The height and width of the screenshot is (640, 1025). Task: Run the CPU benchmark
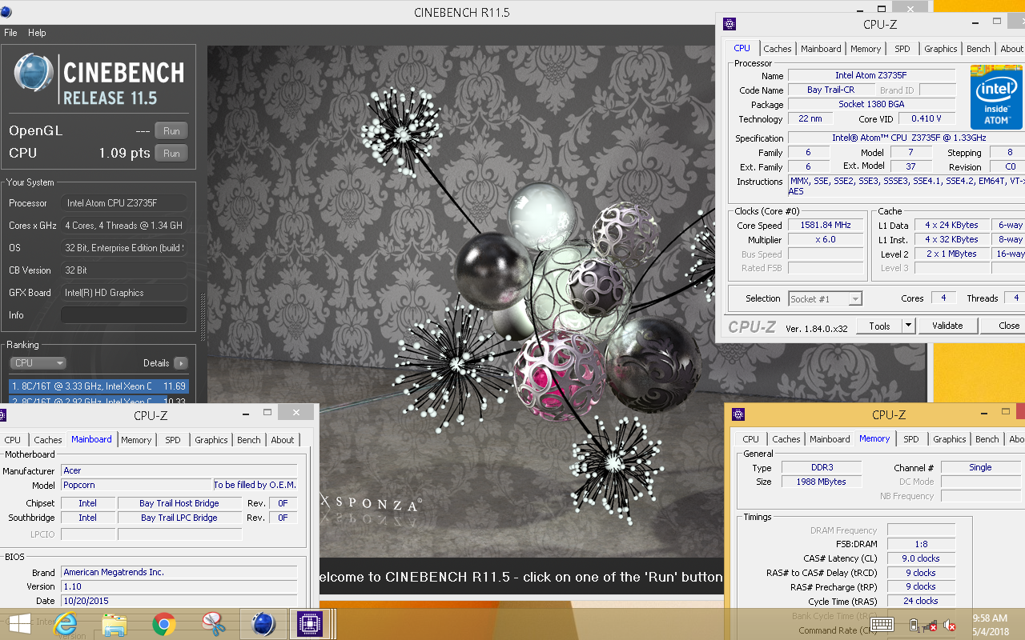click(171, 154)
